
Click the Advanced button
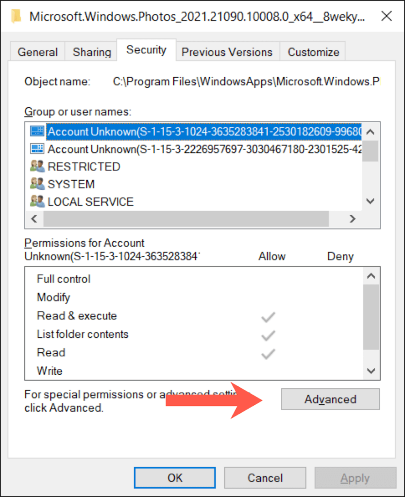330,399
